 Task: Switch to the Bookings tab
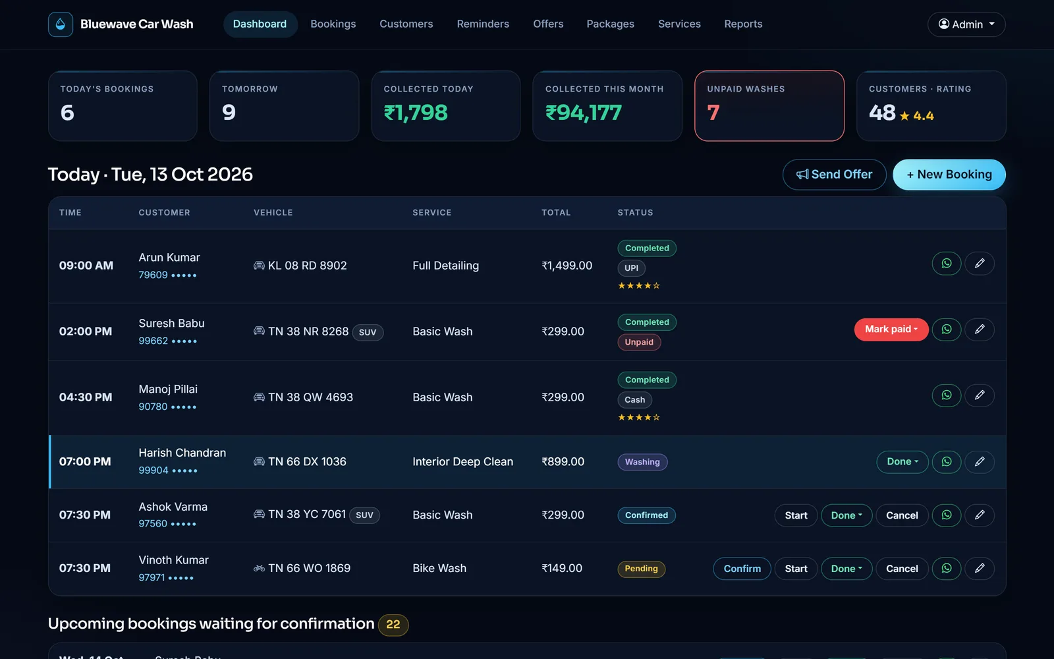pyautogui.click(x=333, y=24)
